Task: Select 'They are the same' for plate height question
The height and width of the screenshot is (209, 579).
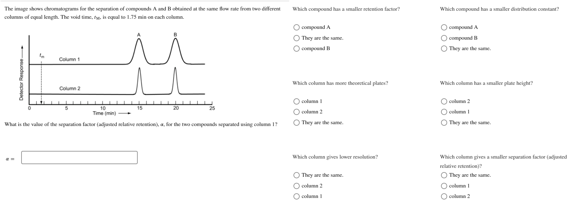Action: coord(444,122)
